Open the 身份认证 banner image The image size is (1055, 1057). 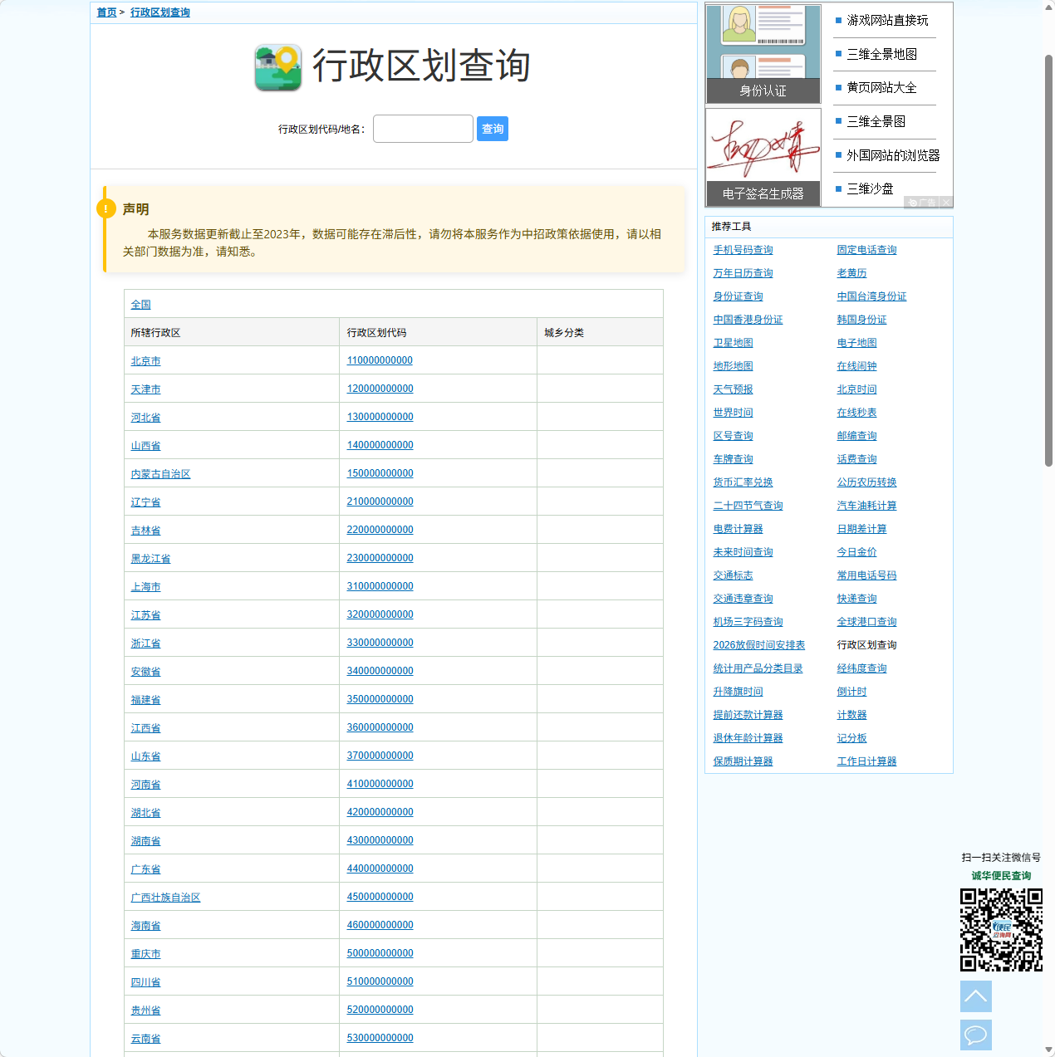(762, 53)
